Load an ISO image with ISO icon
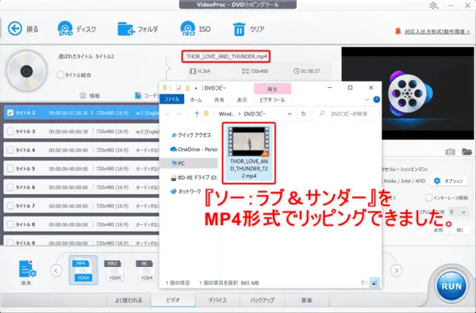The image size is (476, 313). pyautogui.click(x=187, y=29)
